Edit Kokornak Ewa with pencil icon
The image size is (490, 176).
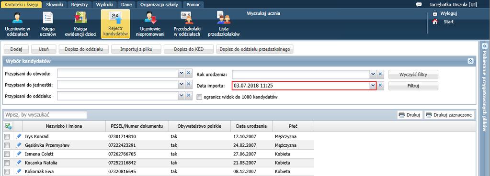18,171
